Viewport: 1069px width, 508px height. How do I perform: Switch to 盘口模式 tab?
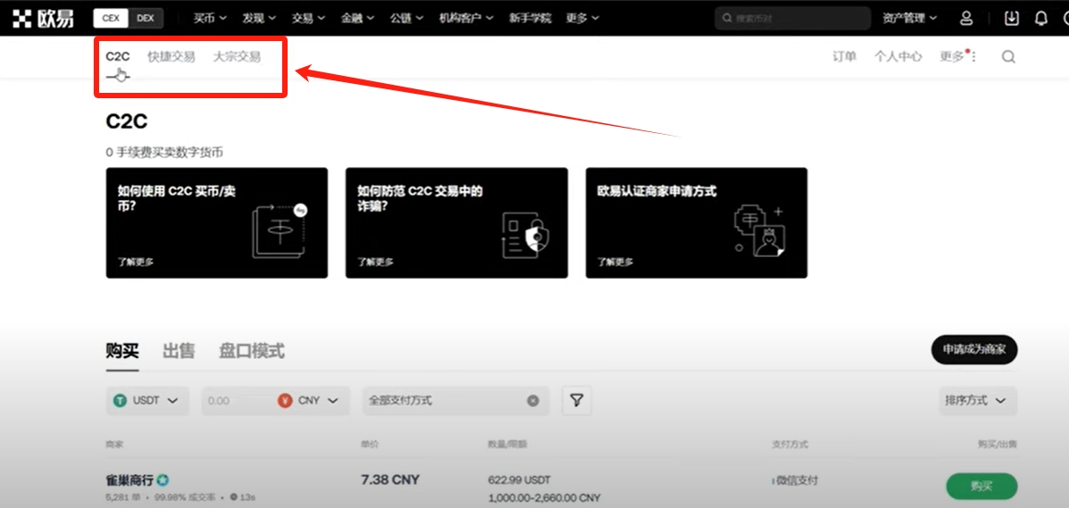252,352
